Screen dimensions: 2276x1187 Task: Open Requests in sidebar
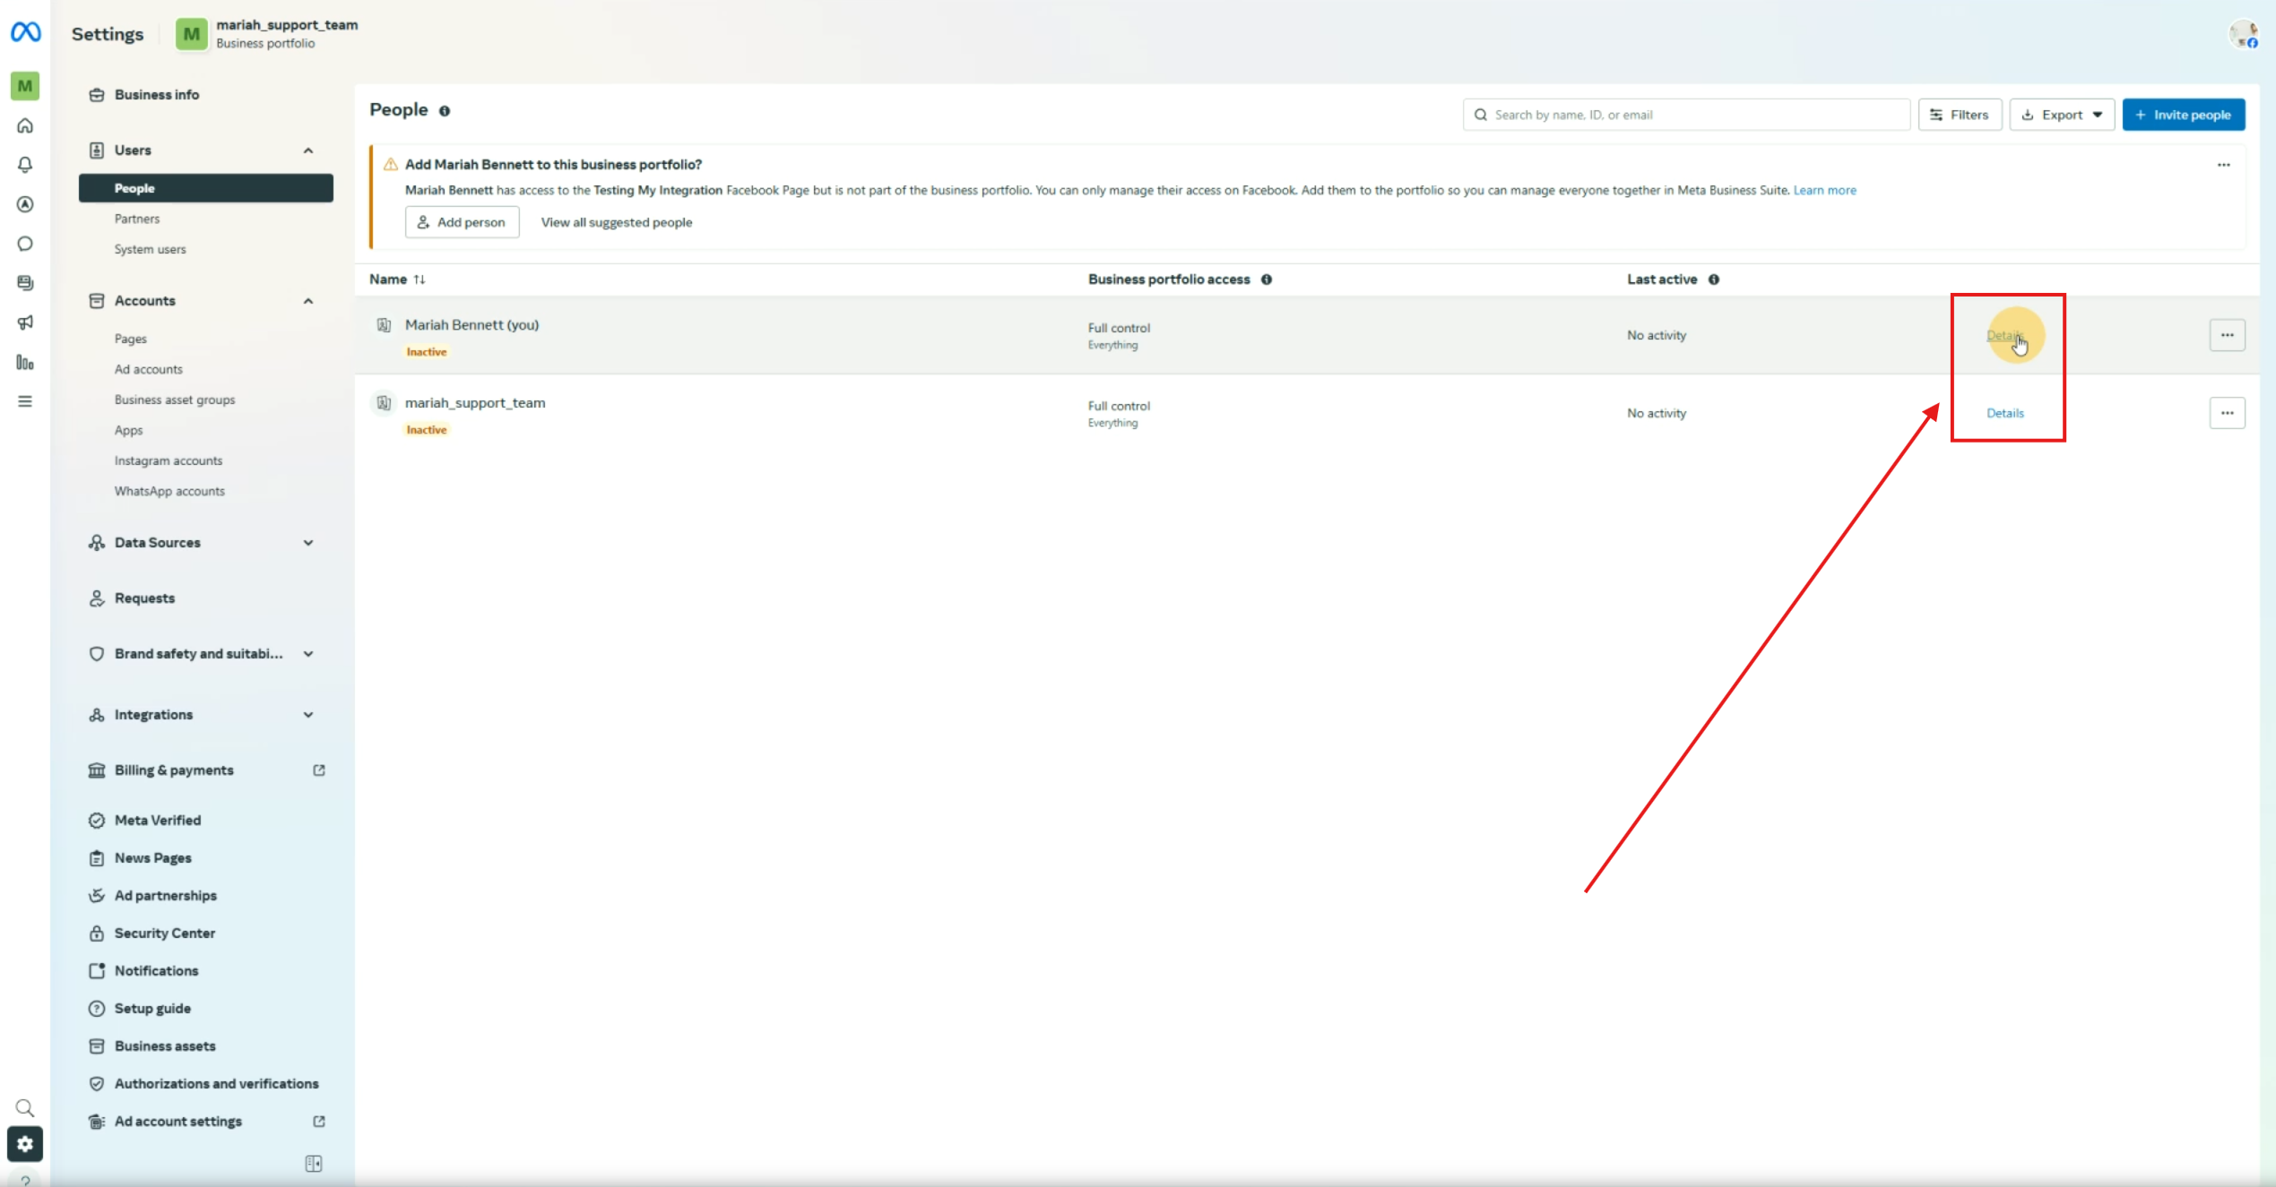144,598
